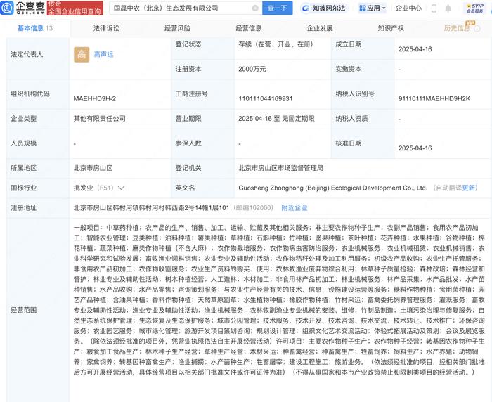Switch to 知识产权 tab
The width and height of the screenshot is (492, 402).
(x=391, y=28)
